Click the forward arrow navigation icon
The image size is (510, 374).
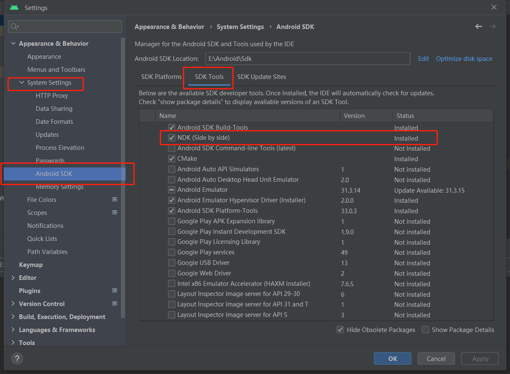pos(492,26)
